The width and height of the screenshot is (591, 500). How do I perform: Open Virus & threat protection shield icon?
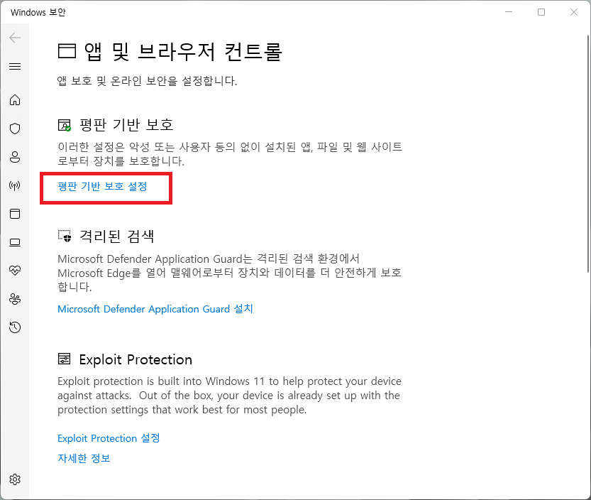[15, 129]
